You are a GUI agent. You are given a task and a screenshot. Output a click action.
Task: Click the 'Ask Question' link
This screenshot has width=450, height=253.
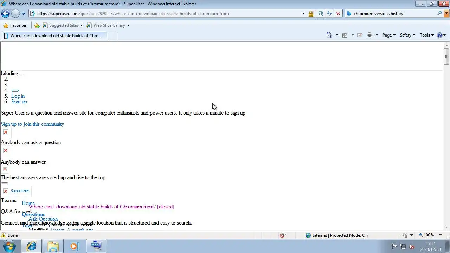coord(43,219)
